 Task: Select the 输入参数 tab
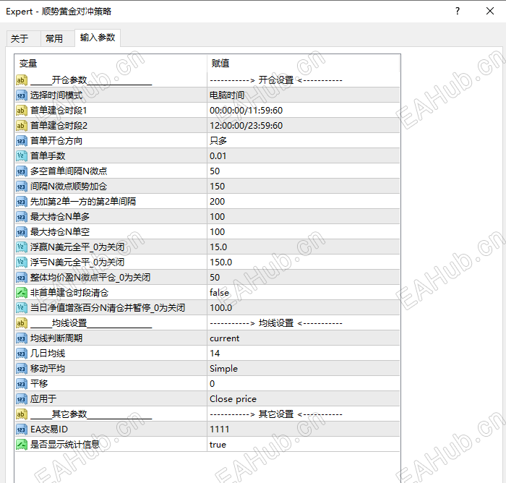pyautogui.click(x=98, y=38)
